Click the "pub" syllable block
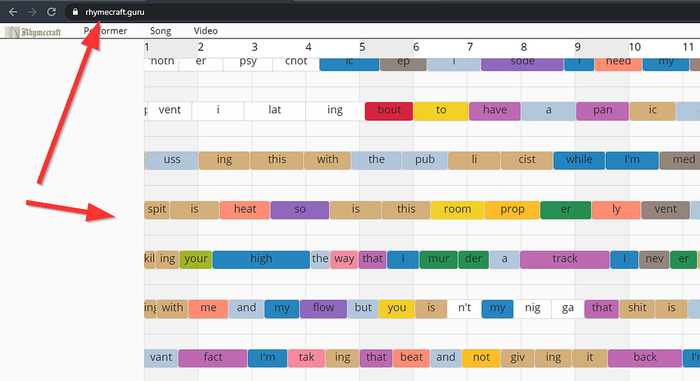 pos(425,160)
